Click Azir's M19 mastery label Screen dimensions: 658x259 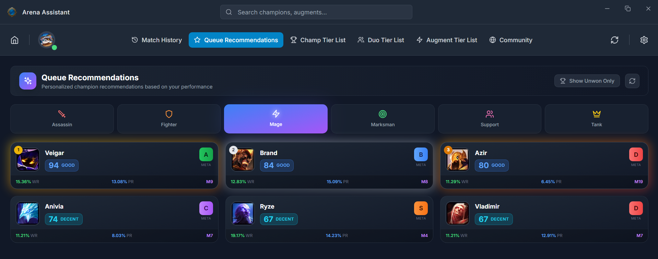point(638,182)
